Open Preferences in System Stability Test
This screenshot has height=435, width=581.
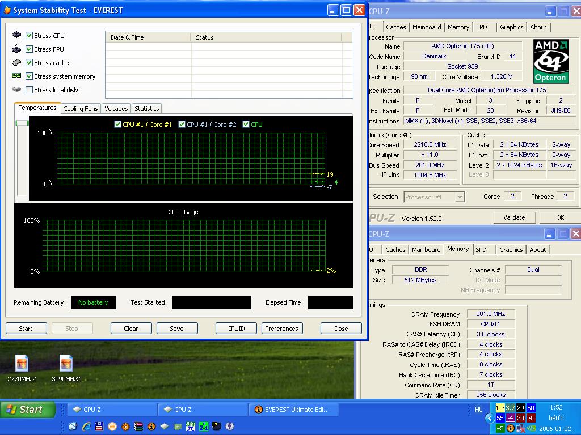point(282,329)
